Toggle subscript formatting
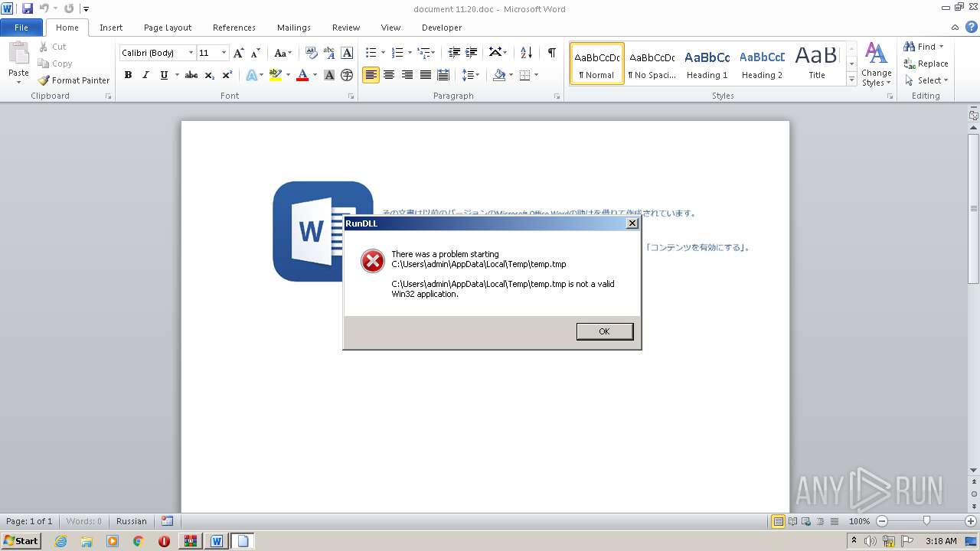Viewport: 980px width, 551px height. pyautogui.click(x=210, y=75)
